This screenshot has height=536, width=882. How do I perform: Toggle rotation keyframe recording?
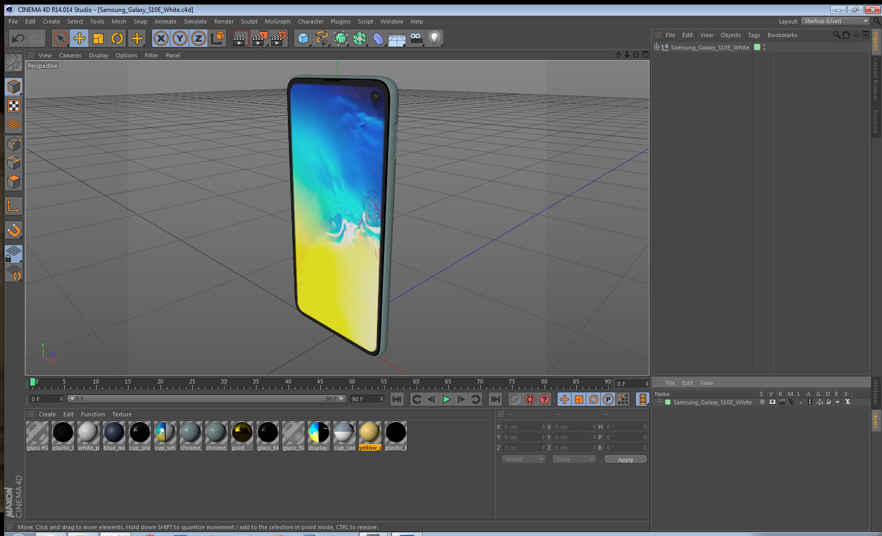(594, 399)
